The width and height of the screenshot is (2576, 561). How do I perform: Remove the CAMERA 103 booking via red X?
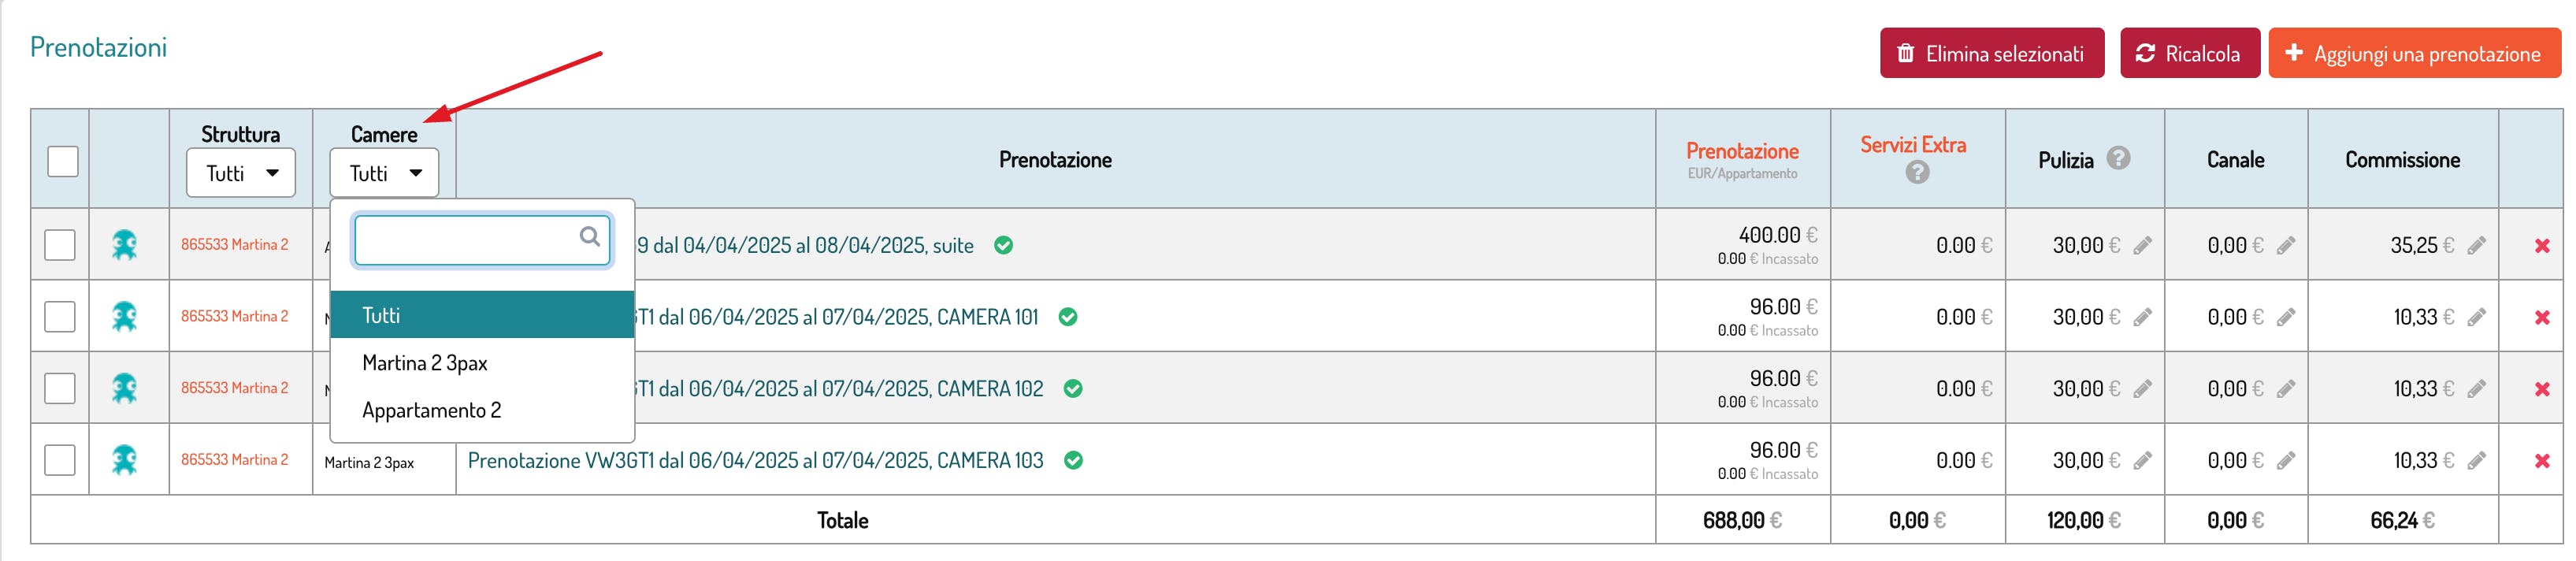coord(2541,461)
